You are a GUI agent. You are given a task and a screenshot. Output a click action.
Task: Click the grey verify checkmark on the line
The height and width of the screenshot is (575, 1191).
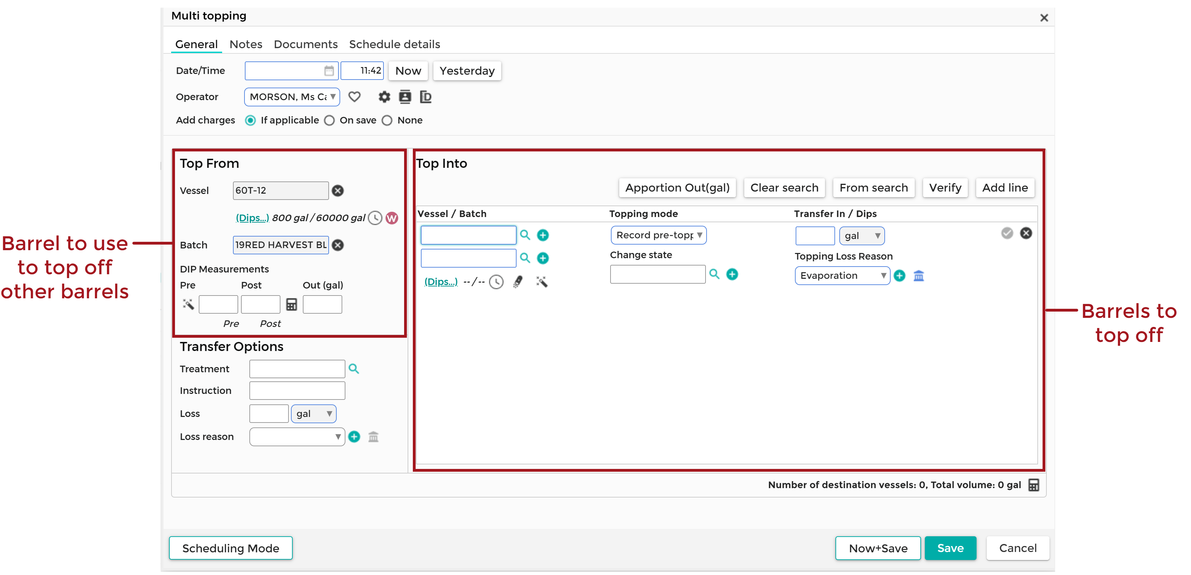[x=1007, y=233]
